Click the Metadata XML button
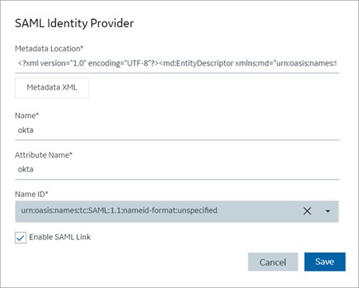This screenshot has width=359, height=288. (x=52, y=88)
